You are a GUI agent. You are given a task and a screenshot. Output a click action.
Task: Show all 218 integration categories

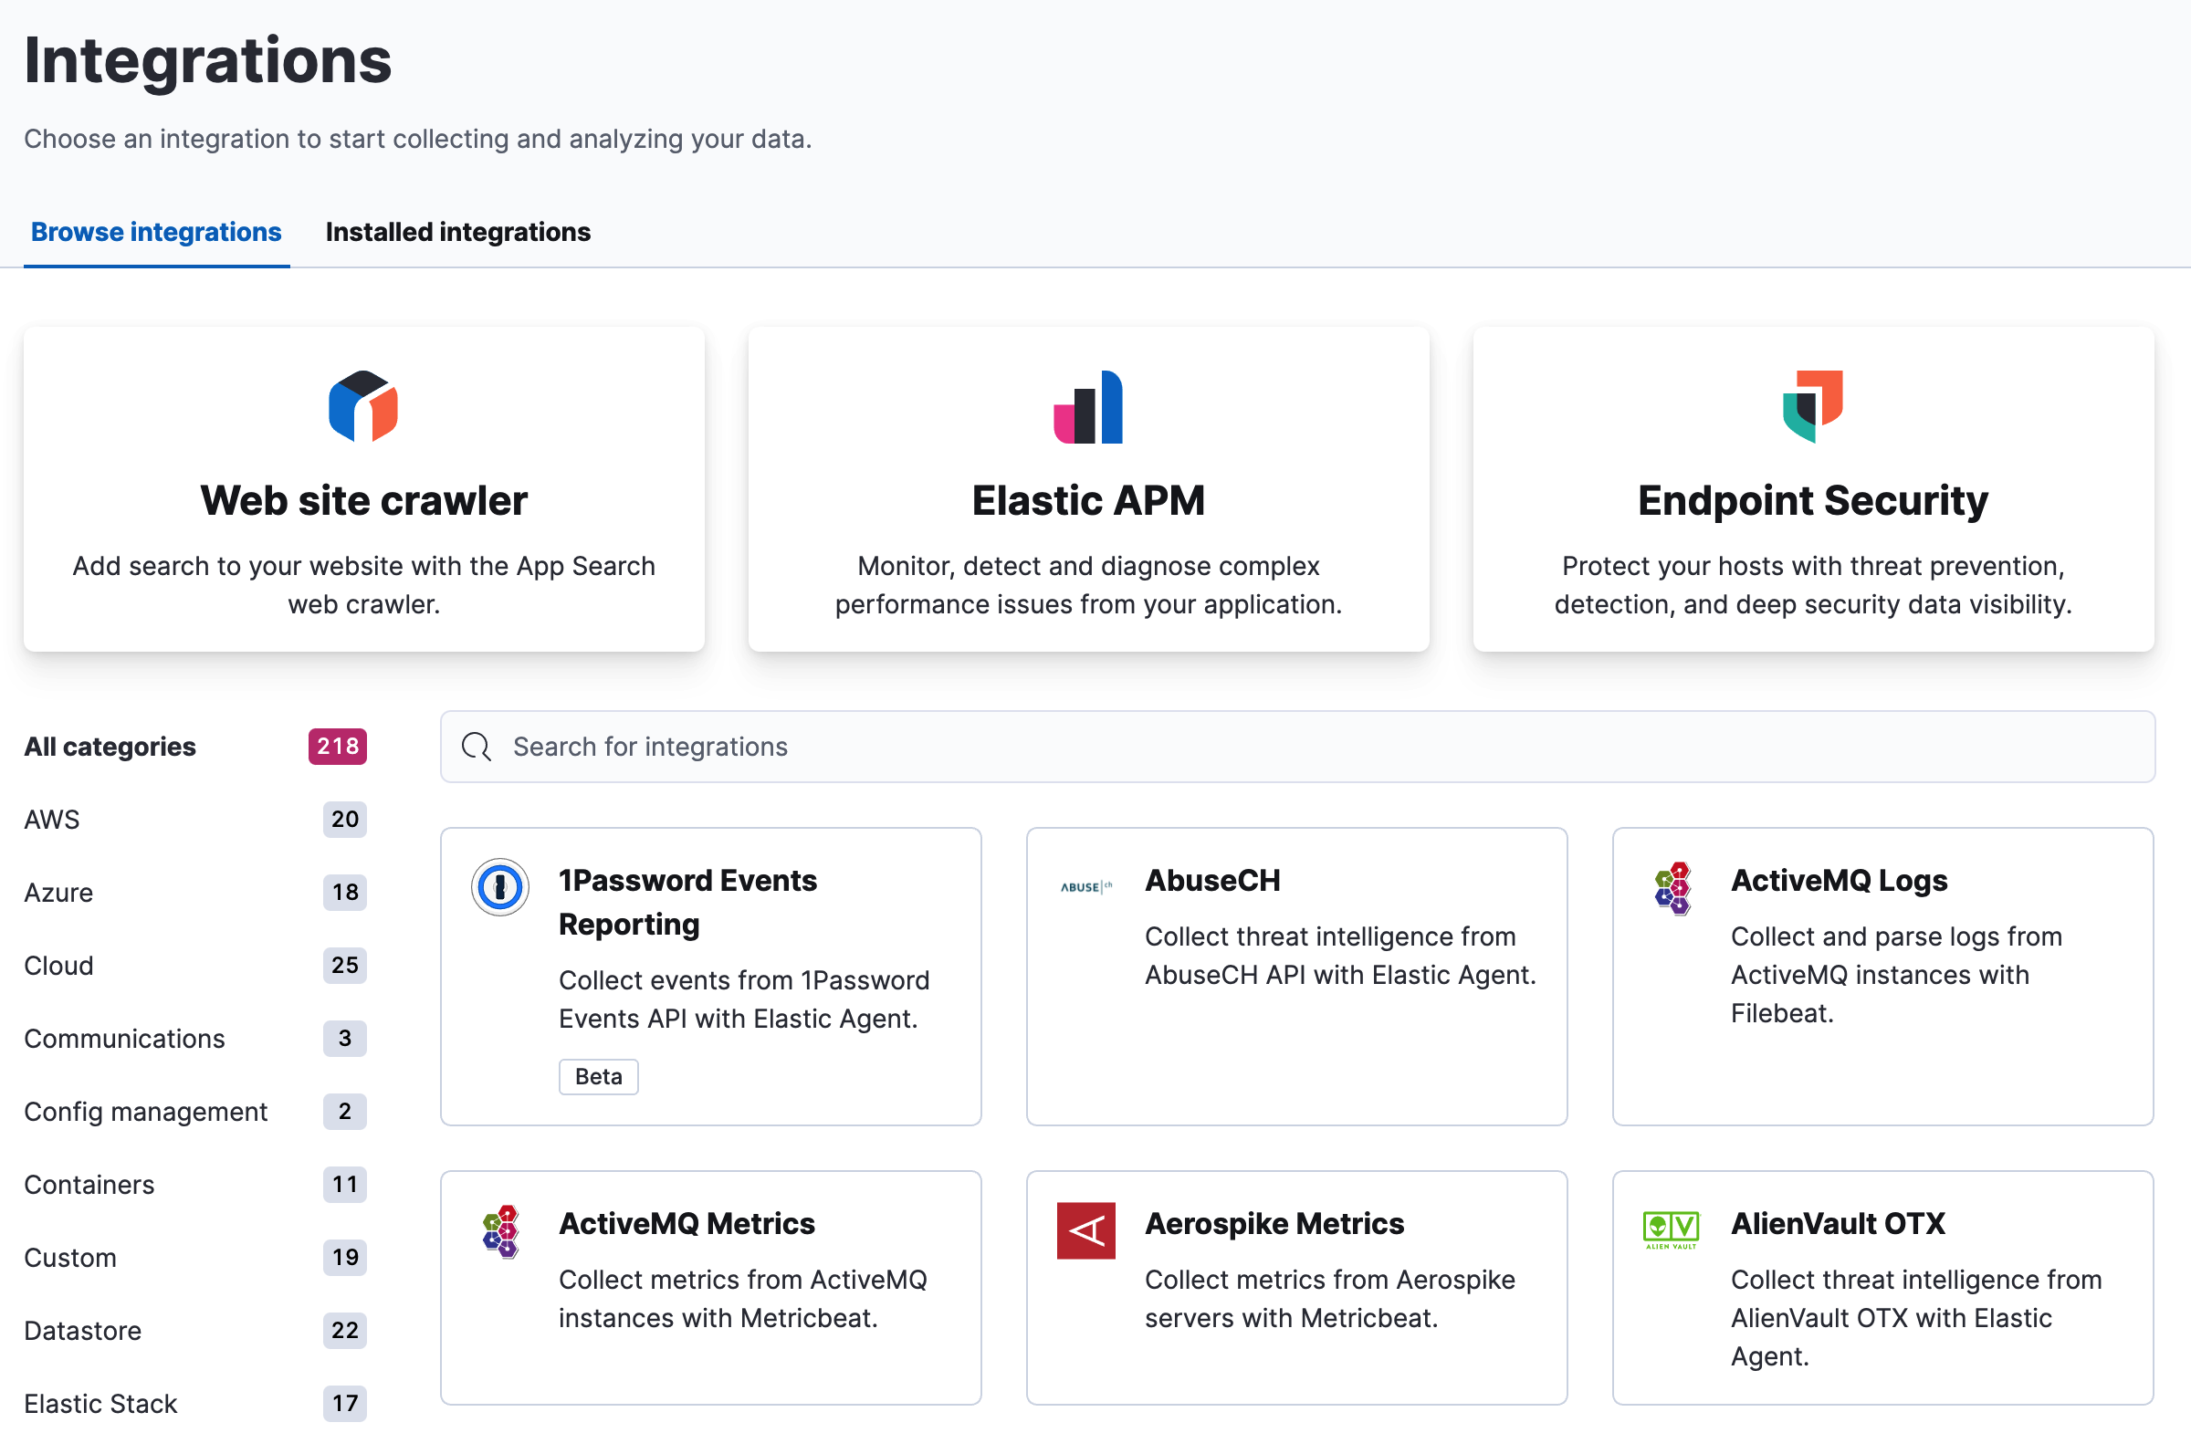click(x=110, y=747)
